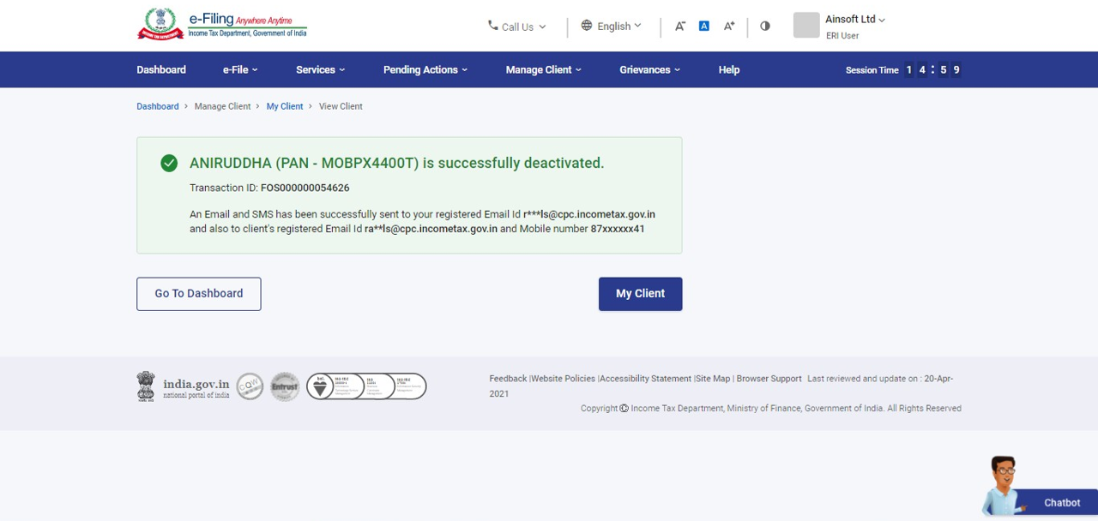Click the Go To Dashboard button
Image resolution: width=1098 pixels, height=521 pixels.
(199, 294)
